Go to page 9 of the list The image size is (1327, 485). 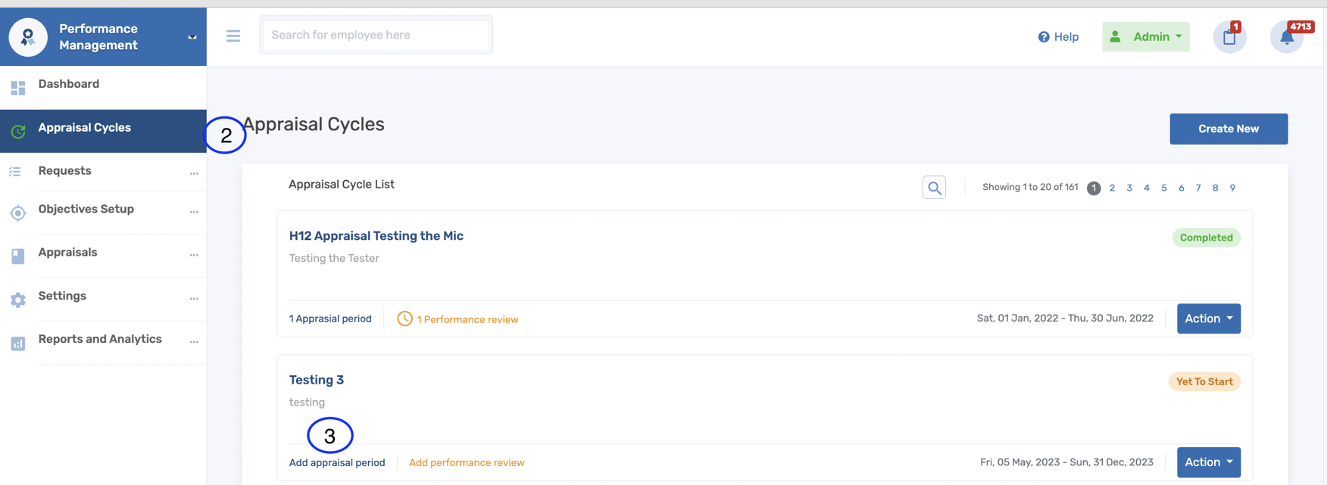coord(1232,188)
